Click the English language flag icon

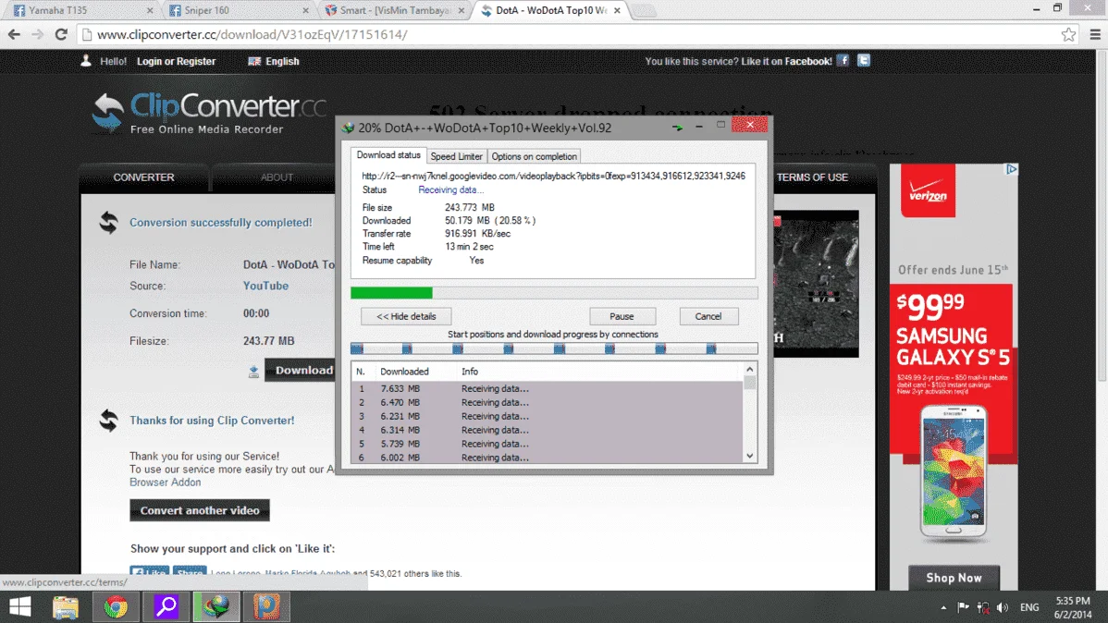(x=254, y=61)
